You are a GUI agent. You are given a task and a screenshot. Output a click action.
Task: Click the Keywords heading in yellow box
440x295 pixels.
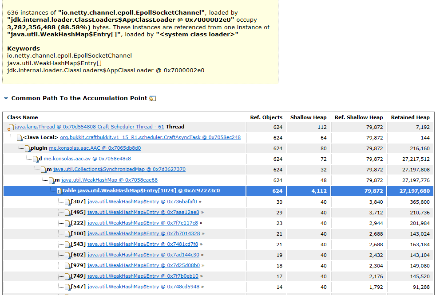click(24, 48)
